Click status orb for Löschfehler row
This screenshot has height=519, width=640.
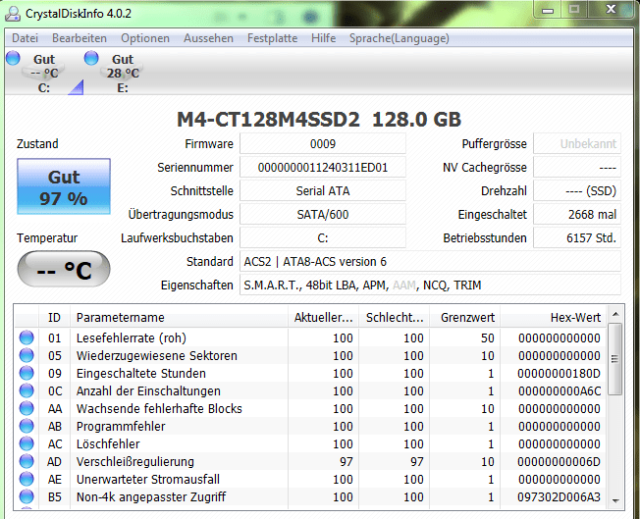pyautogui.click(x=27, y=443)
